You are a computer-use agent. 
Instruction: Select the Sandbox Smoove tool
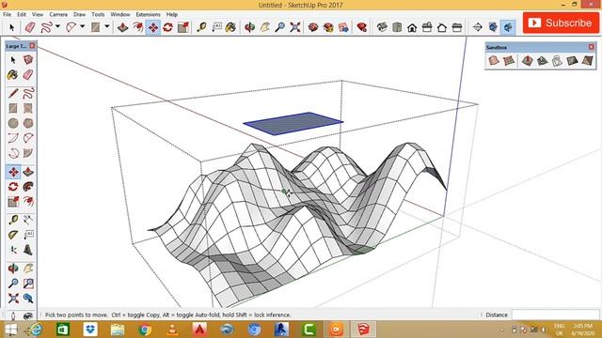pos(527,60)
